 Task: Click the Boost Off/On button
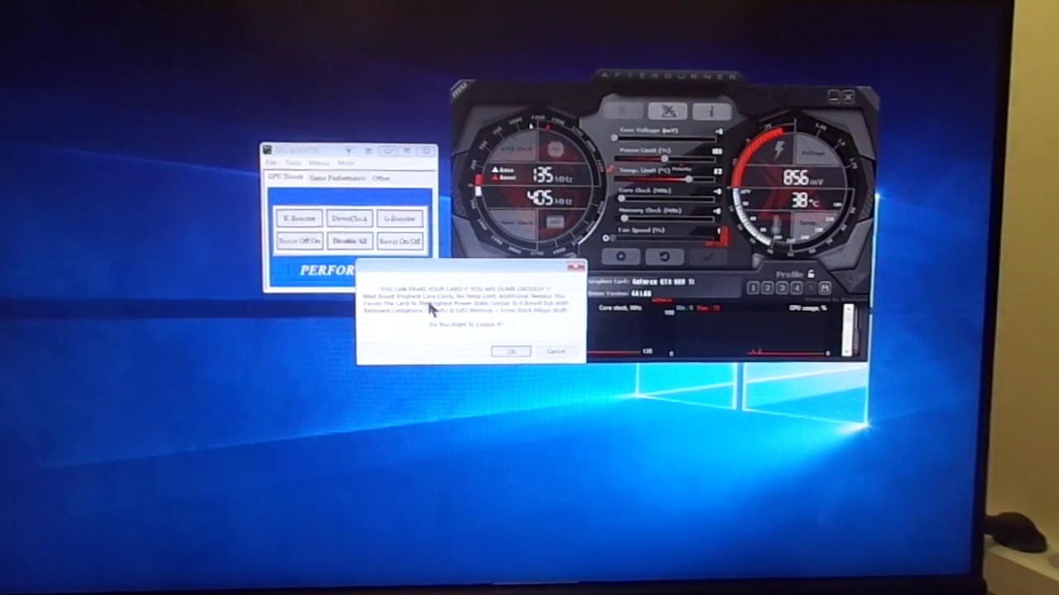tap(299, 240)
